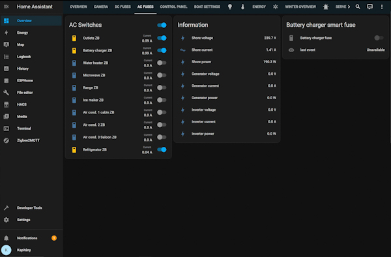Click the Kapitány user avatar

tap(7, 250)
